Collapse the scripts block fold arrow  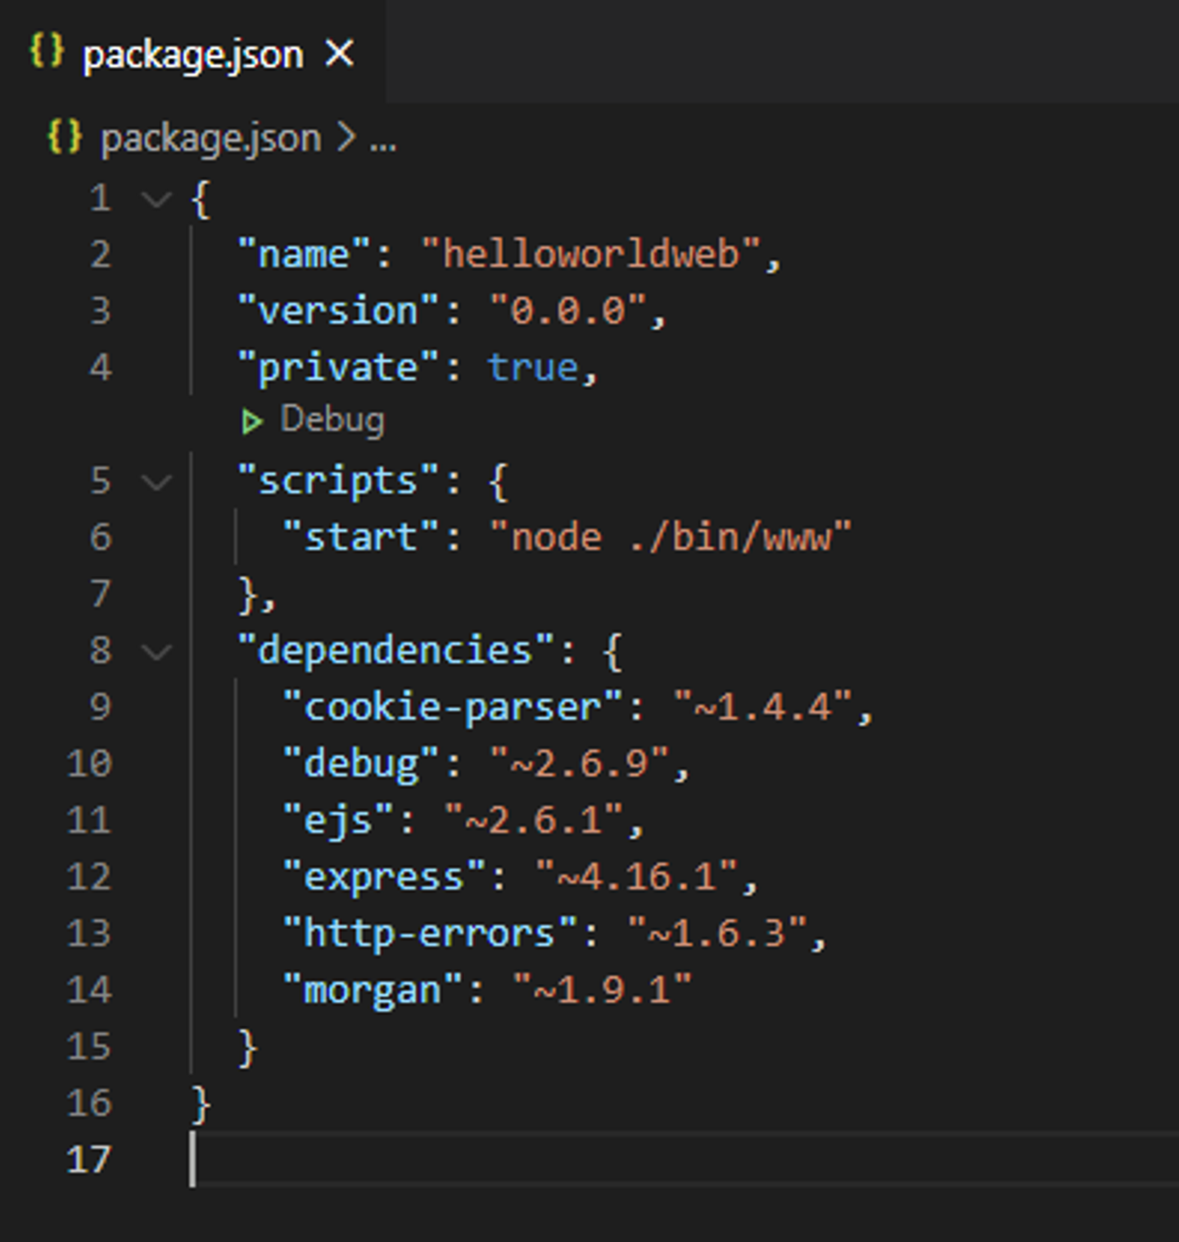pos(156,482)
